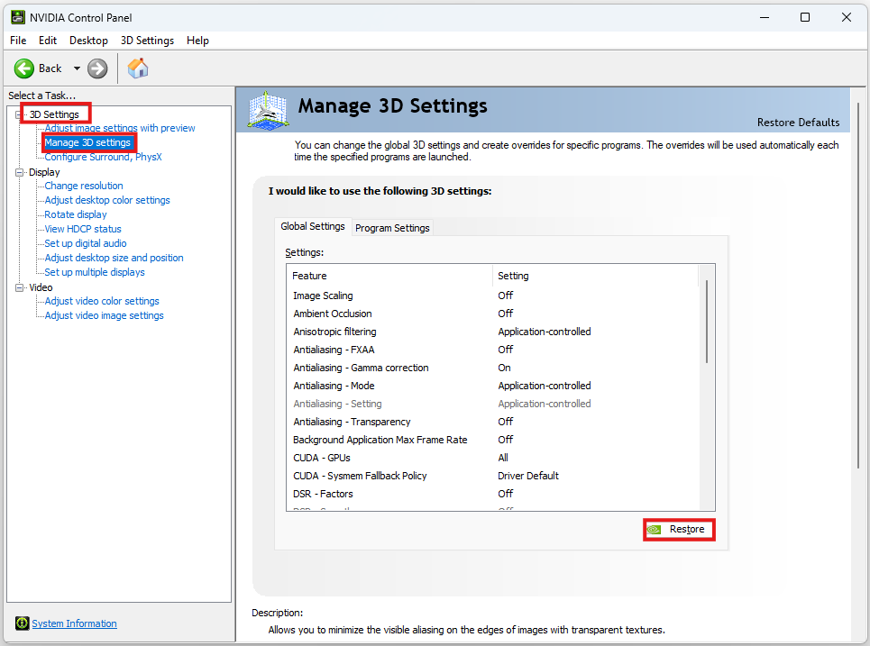Screen dimensions: 870x646
Task: Open the Edit menu
Action: 48,41
